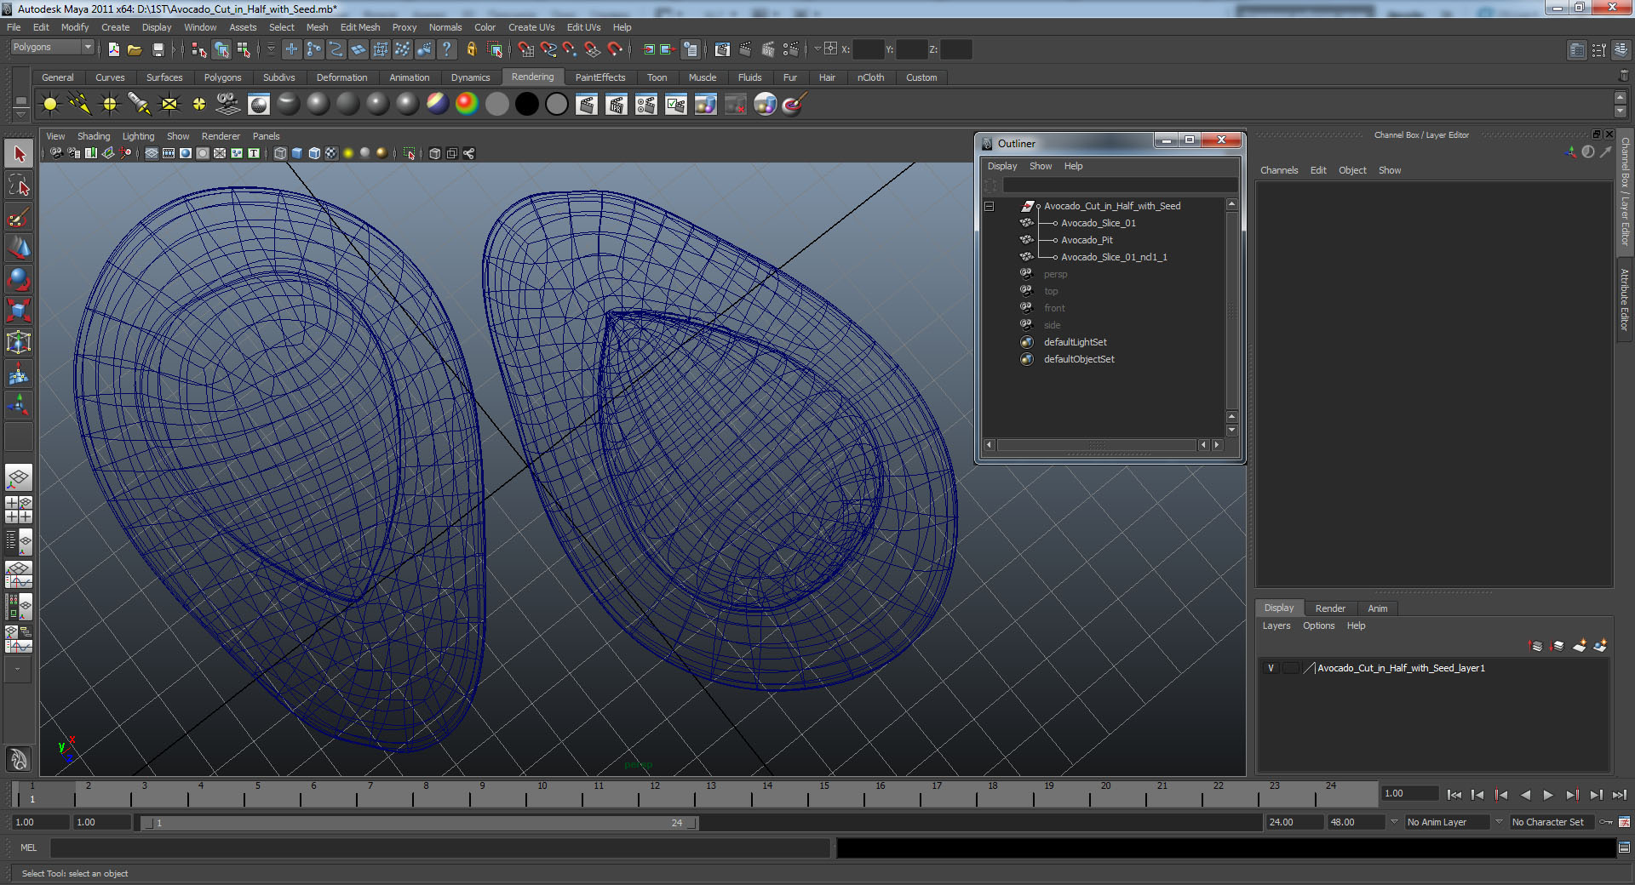Image resolution: width=1635 pixels, height=885 pixels.
Task: Click the lock selection icon in status line
Action: tap(471, 49)
